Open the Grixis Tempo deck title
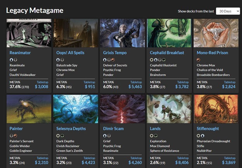 click(116, 52)
